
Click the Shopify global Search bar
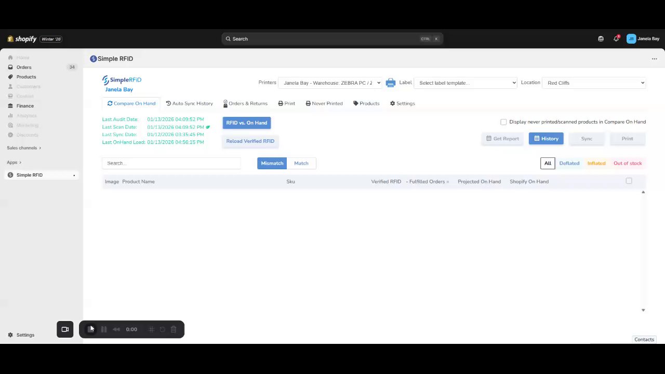(x=332, y=39)
